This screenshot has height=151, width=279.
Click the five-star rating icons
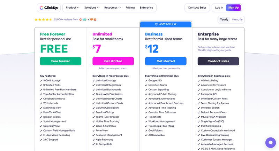(43, 19)
